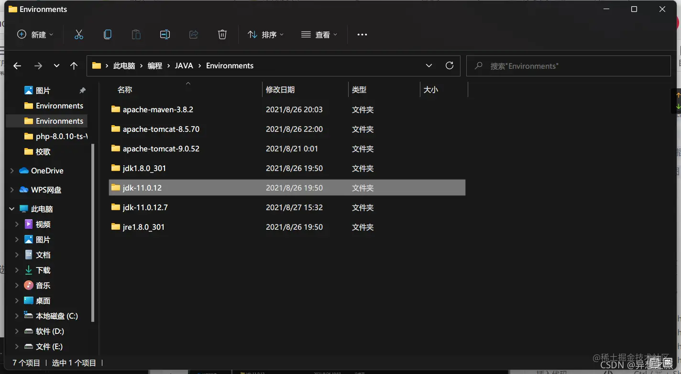This screenshot has width=681, height=374.
Task: Go to 此电脑 via breadcrumb bar
Action: tap(124, 65)
